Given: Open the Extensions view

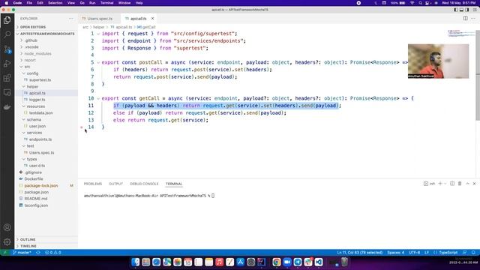Looking at the screenshot, I should [7, 78].
